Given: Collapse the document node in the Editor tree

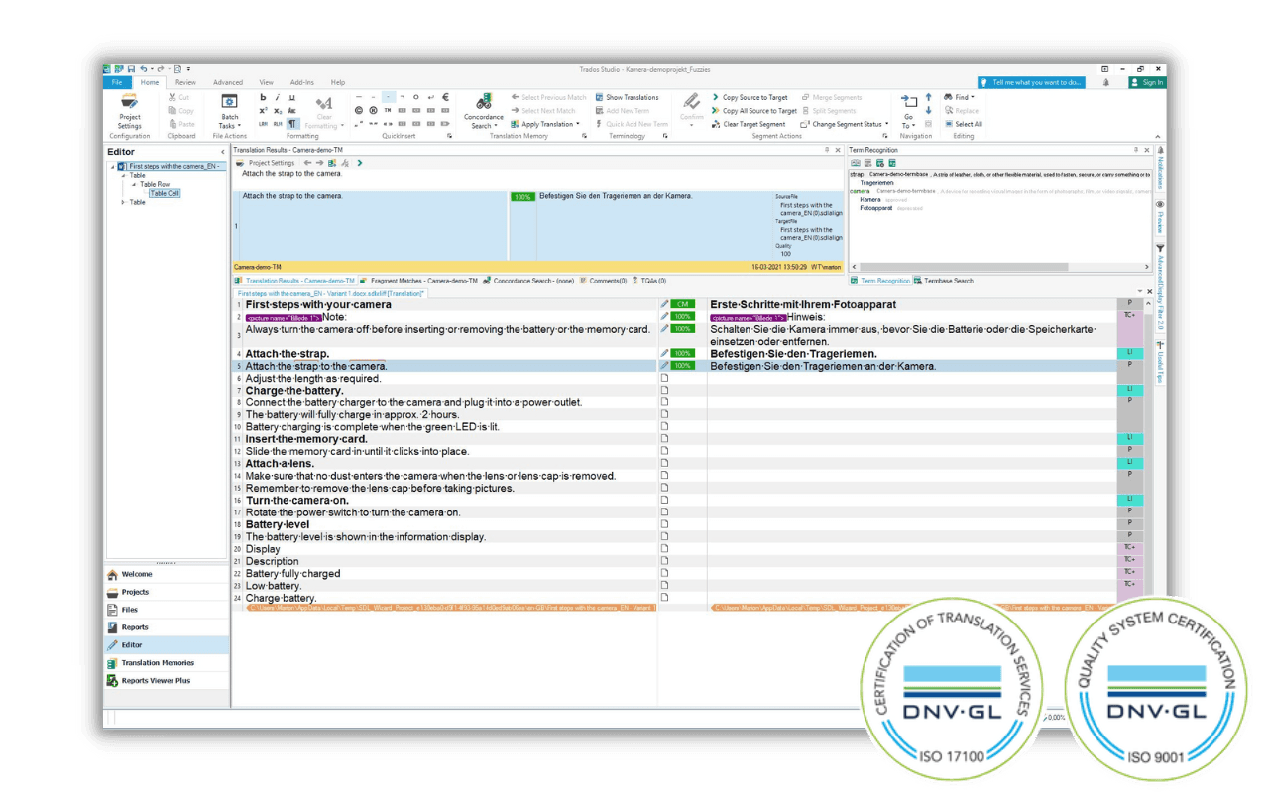Looking at the screenshot, I should (x=112, y=167).
